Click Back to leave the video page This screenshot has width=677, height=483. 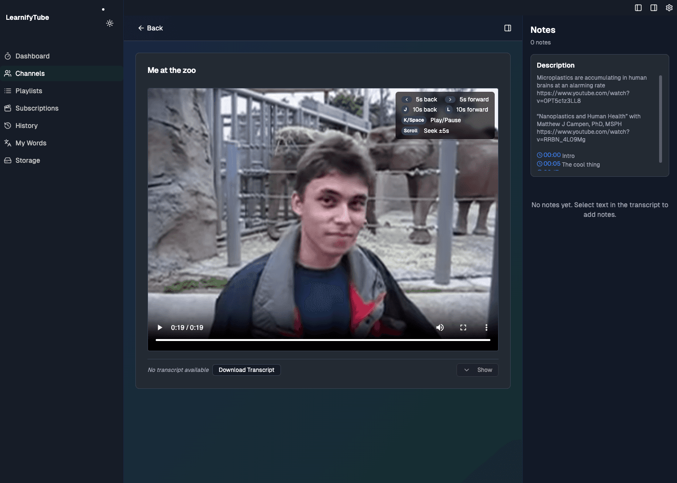150,28
